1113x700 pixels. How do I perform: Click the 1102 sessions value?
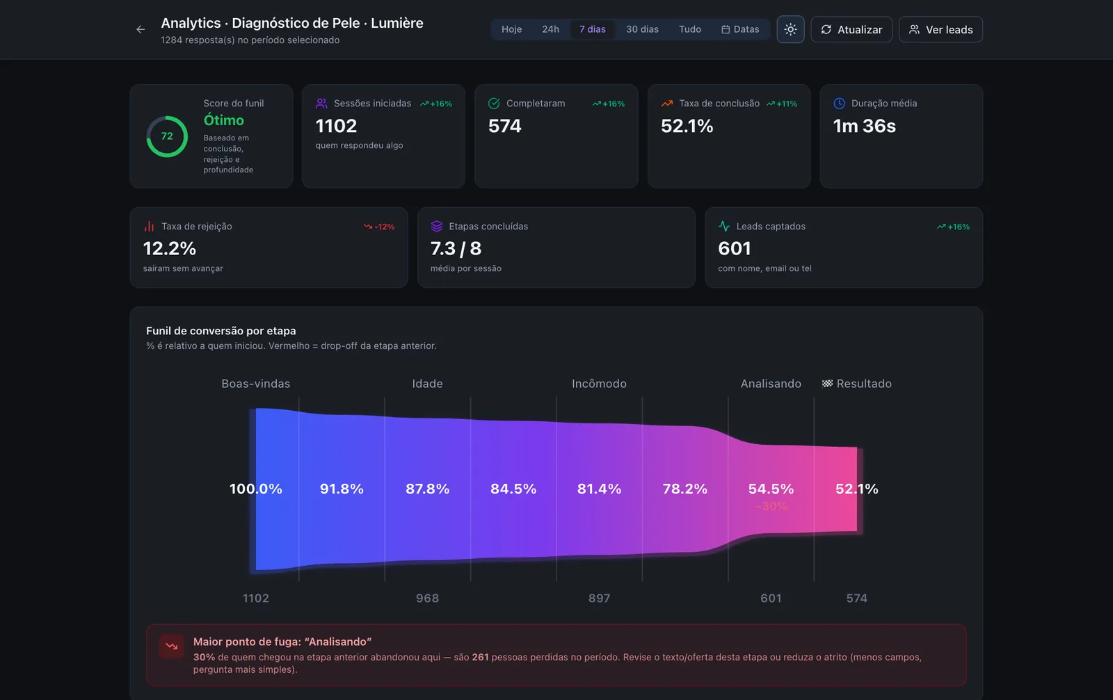[x=336, y=126]
